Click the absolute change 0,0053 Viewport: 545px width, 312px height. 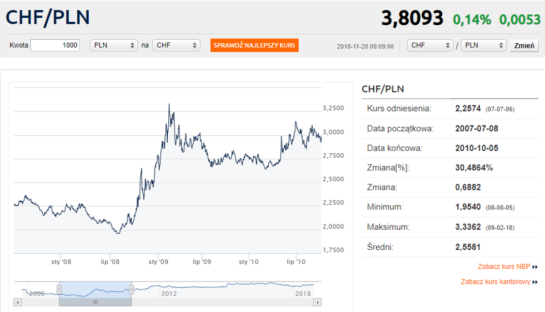point(520,20)
